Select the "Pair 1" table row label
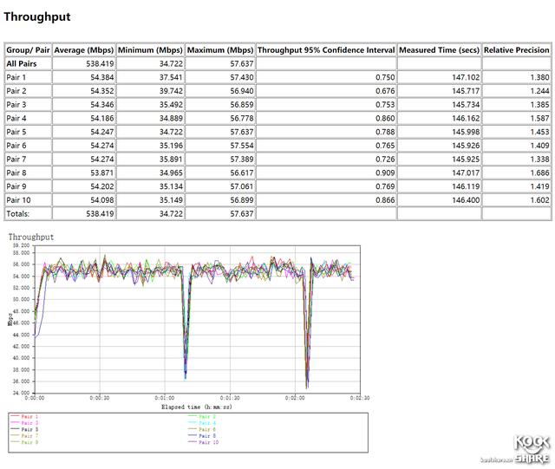Image resolution: width=555 pixels, height=469 pixels. coord(16,77)
